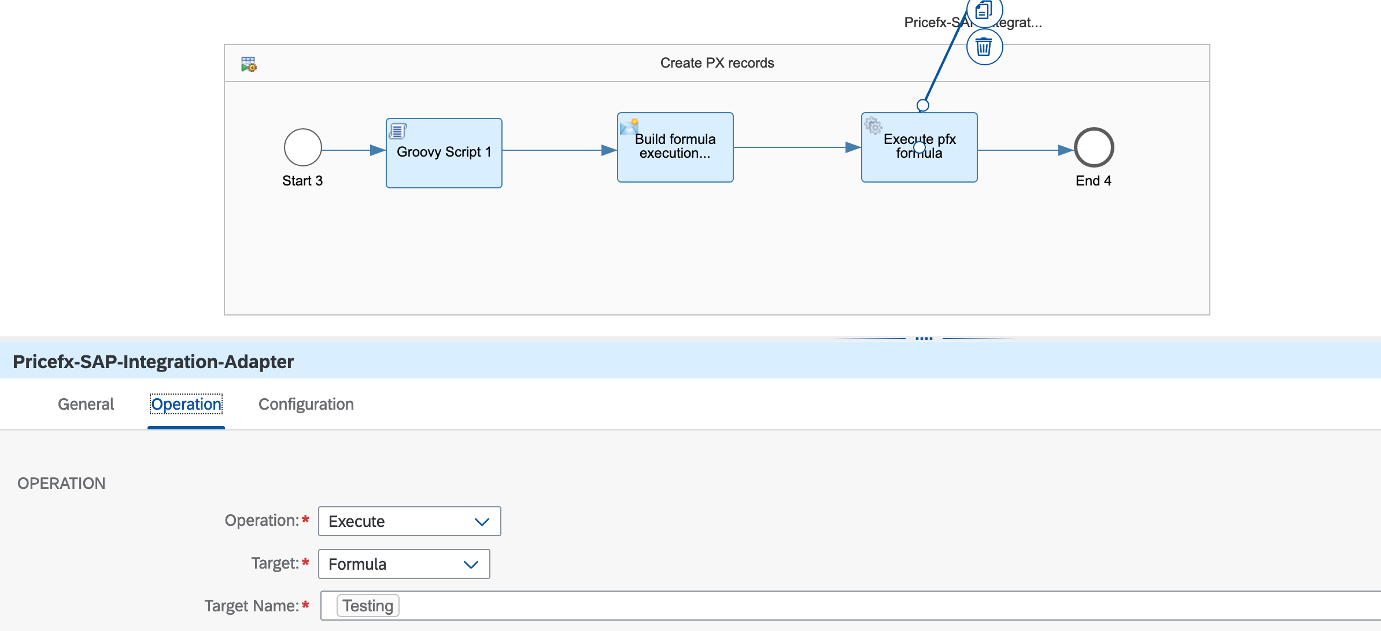1381x631 pixels.
Task: Click the envelope icon on Build formula step
Action: (x=629, y=126)
